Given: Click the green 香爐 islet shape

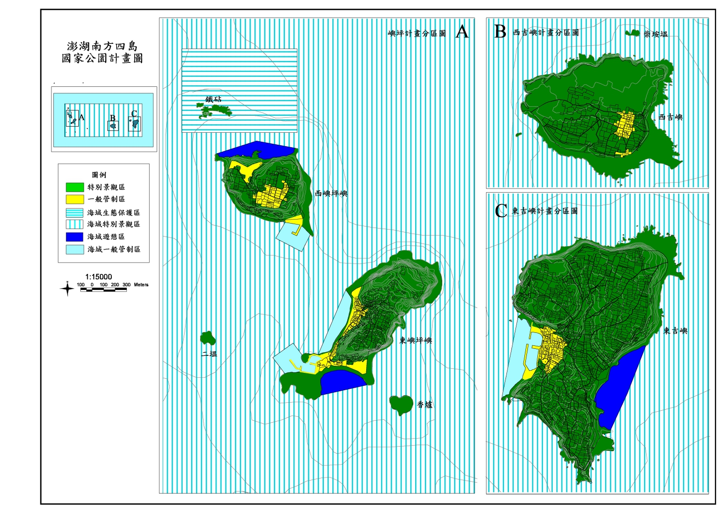Looking at the screenshot, I should 401,404.
